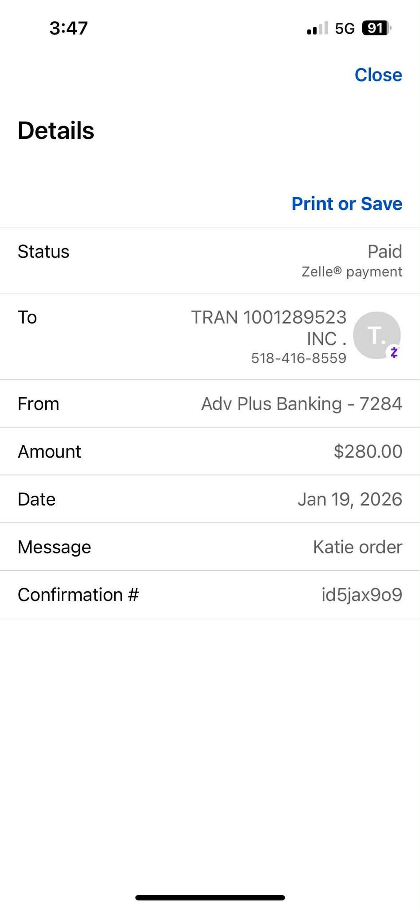The height and width of the screenshot is (909, 420).
Task: Tap the battery indicator in status bar
Action: 376,28
